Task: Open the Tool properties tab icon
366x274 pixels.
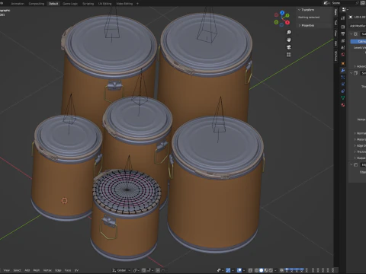Action: (x=343, y=18)
